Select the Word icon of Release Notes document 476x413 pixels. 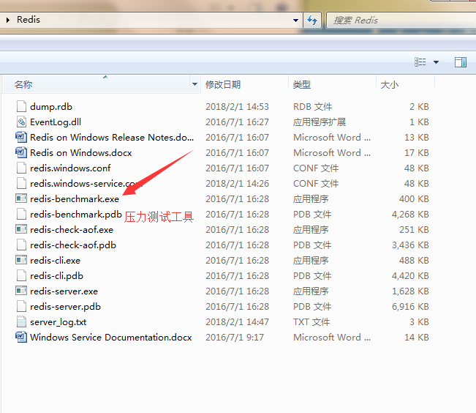click(21, 137)
